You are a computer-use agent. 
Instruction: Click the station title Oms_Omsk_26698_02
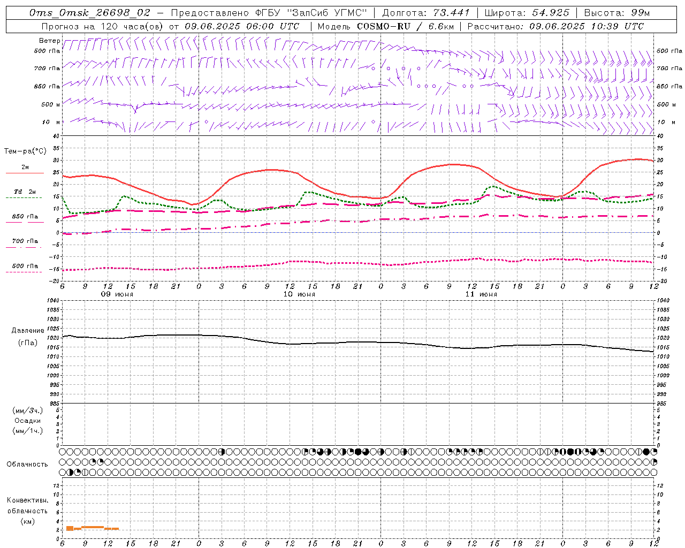90,13
